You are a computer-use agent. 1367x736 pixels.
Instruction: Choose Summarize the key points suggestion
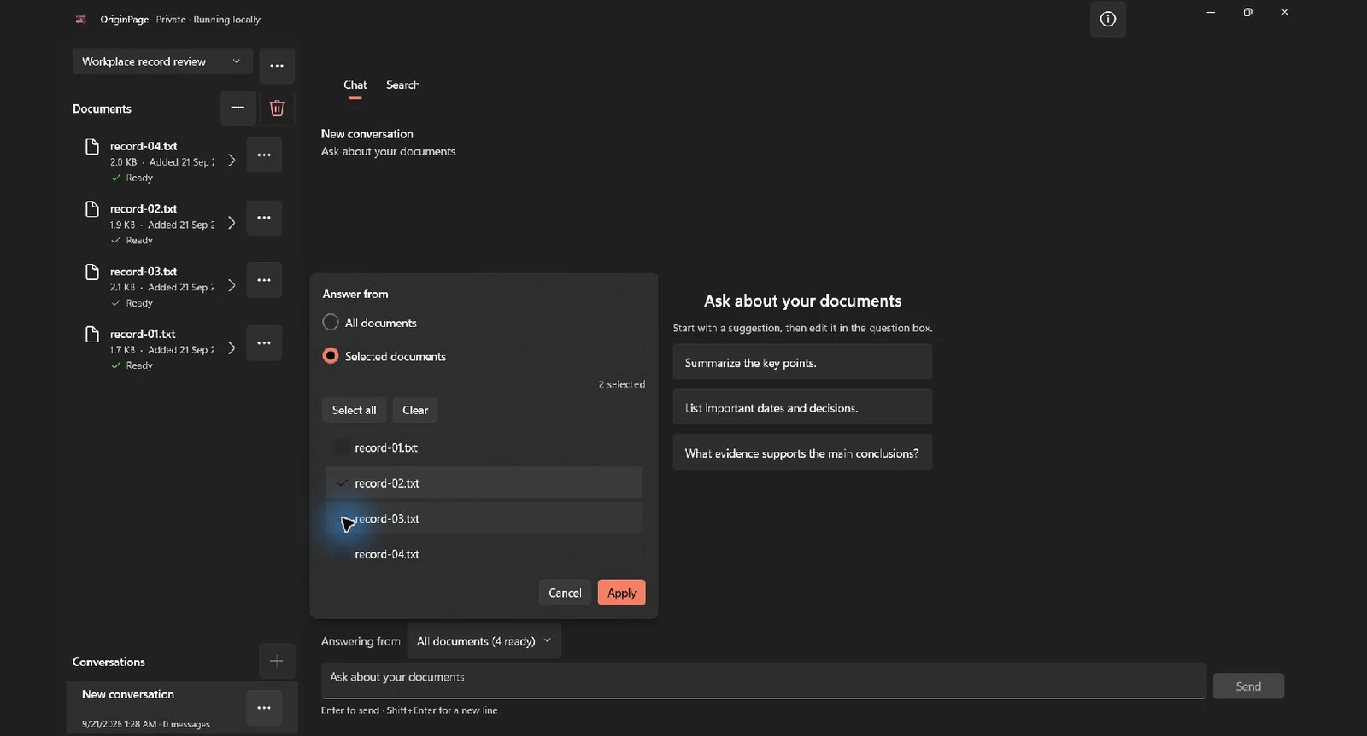802,363
